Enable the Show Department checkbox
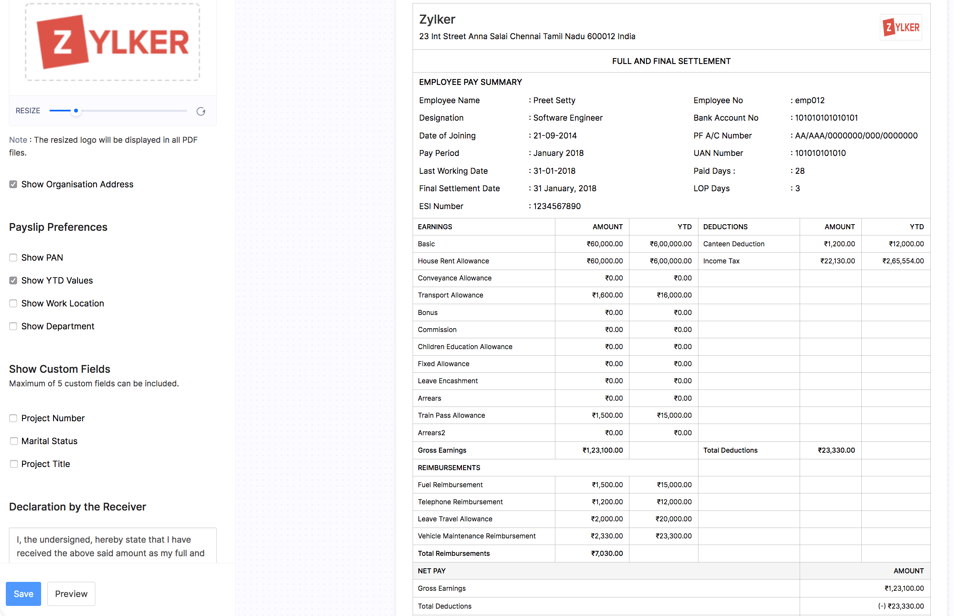This screenshot has width=954, height=616. (13, 326)
